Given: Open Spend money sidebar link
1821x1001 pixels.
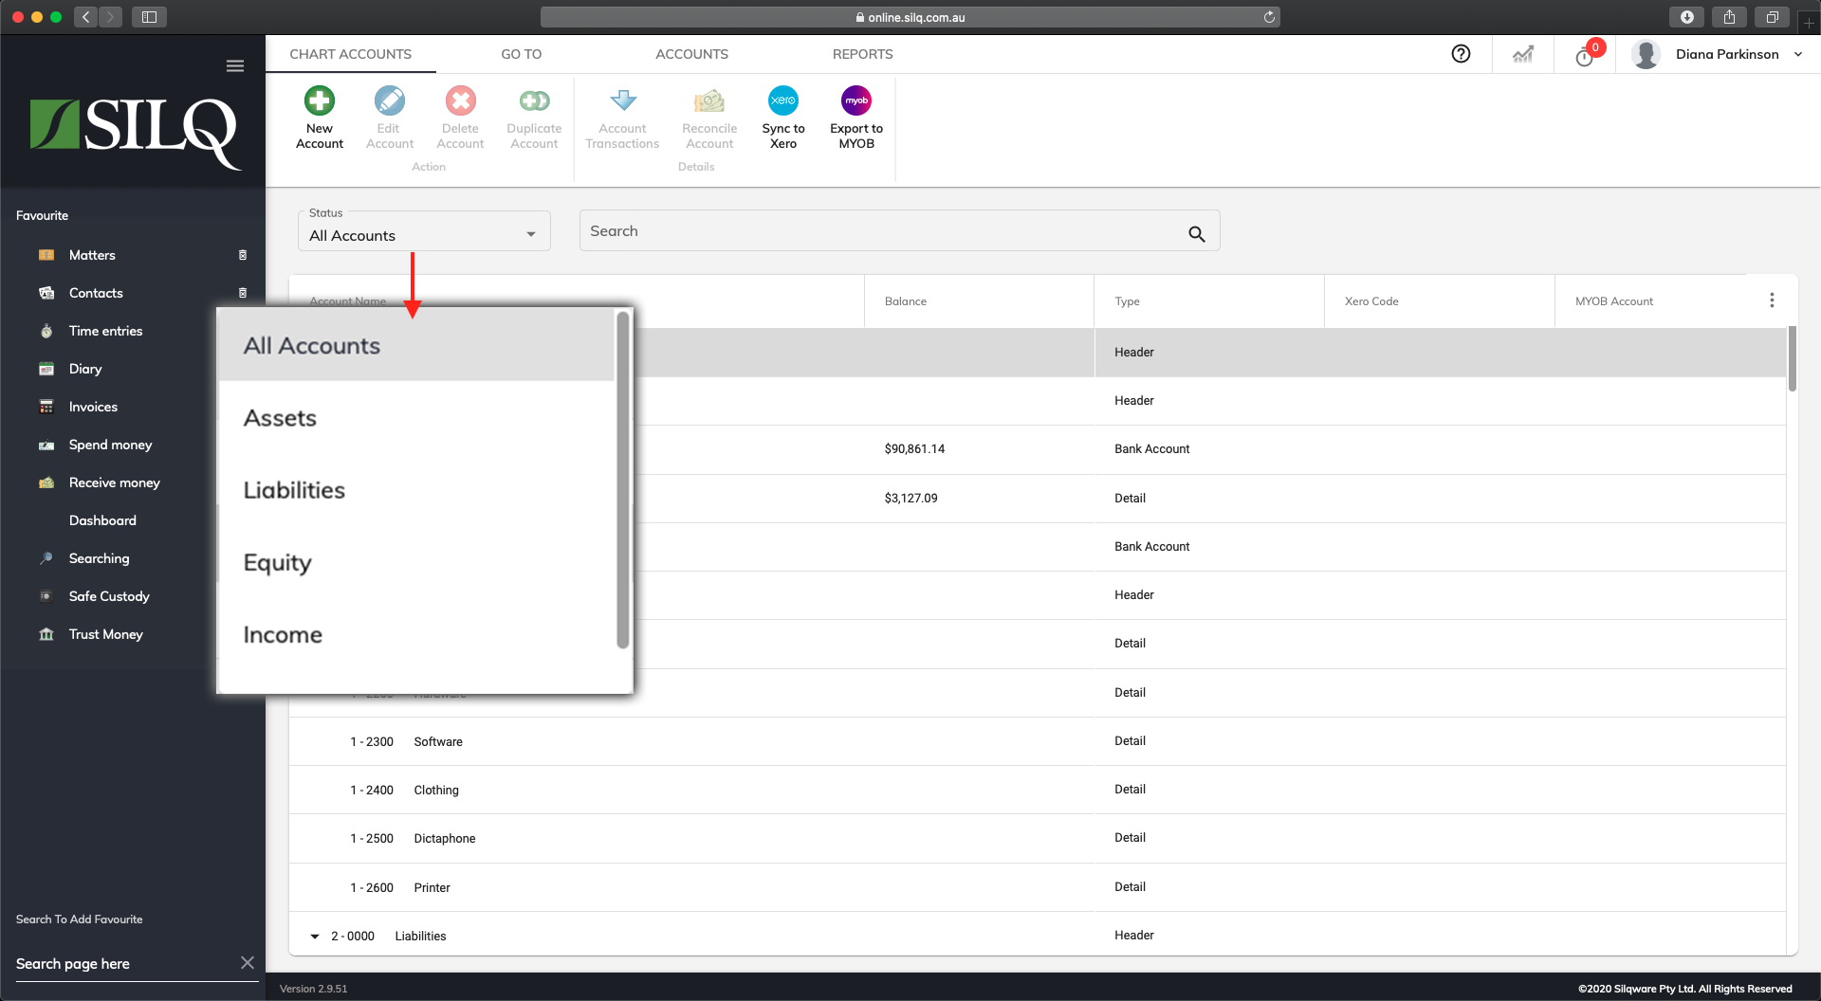Looking at the screenshot, I should tap(110, 445).
